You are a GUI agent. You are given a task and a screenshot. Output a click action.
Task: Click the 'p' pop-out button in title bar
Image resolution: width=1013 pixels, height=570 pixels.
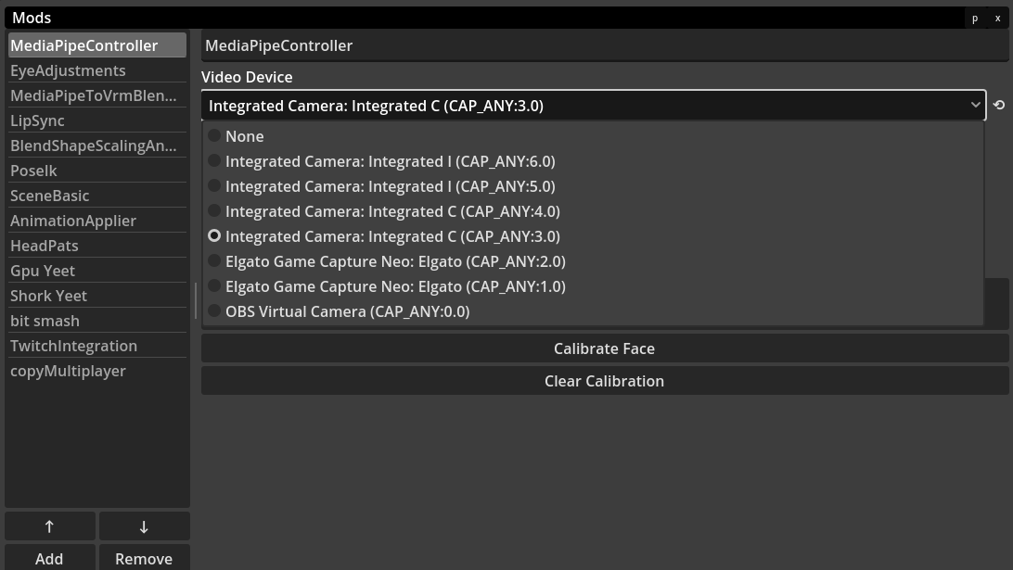[975, 19]
